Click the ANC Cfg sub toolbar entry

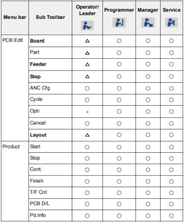click(x=40, y=88)
